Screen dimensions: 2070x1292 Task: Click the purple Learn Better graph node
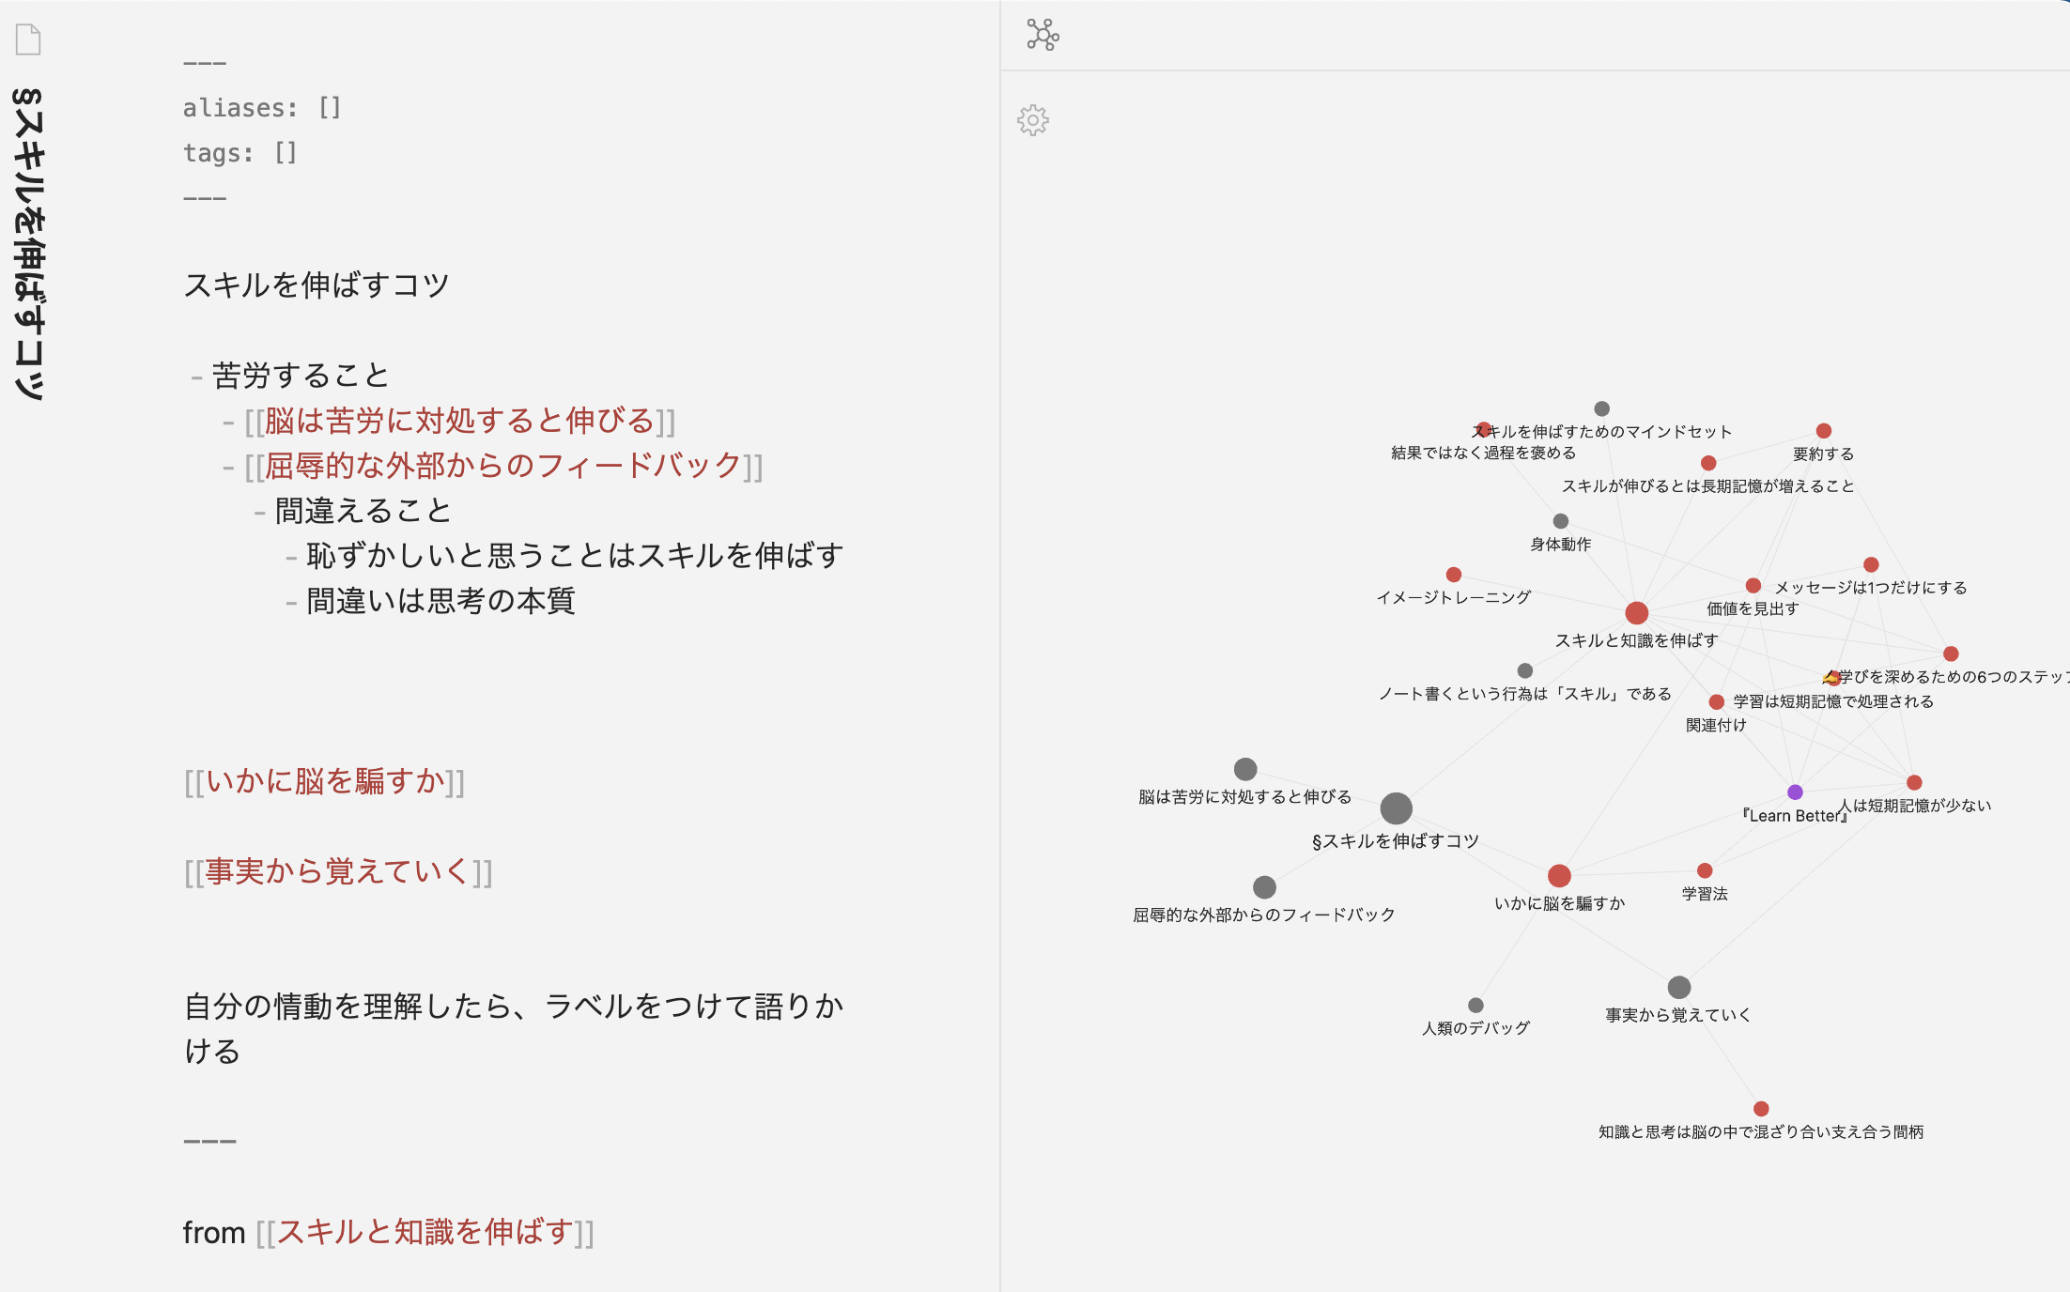coord(1795,792)
